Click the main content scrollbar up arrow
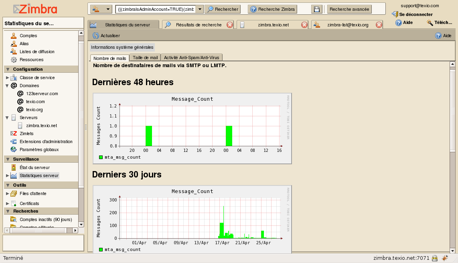 [x=452, y=64]
